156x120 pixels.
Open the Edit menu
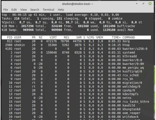pyautogui.click(x=14, y=10)
